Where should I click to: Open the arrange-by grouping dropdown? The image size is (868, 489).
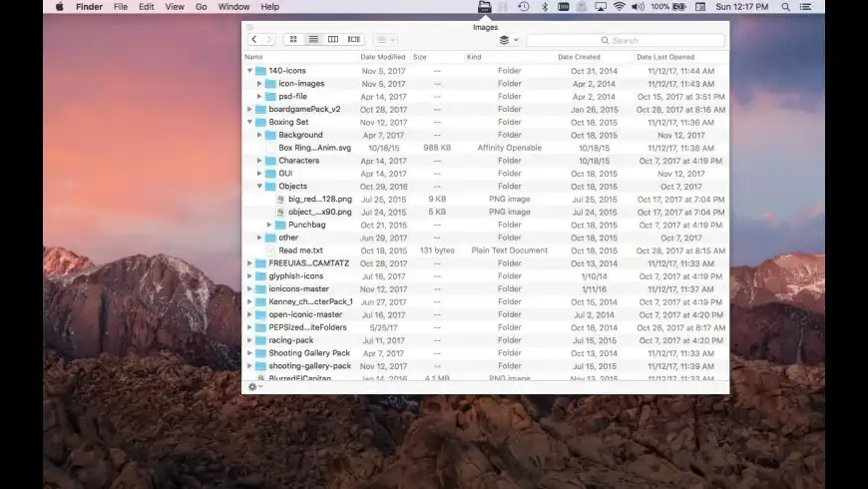(x=386, y=39)
